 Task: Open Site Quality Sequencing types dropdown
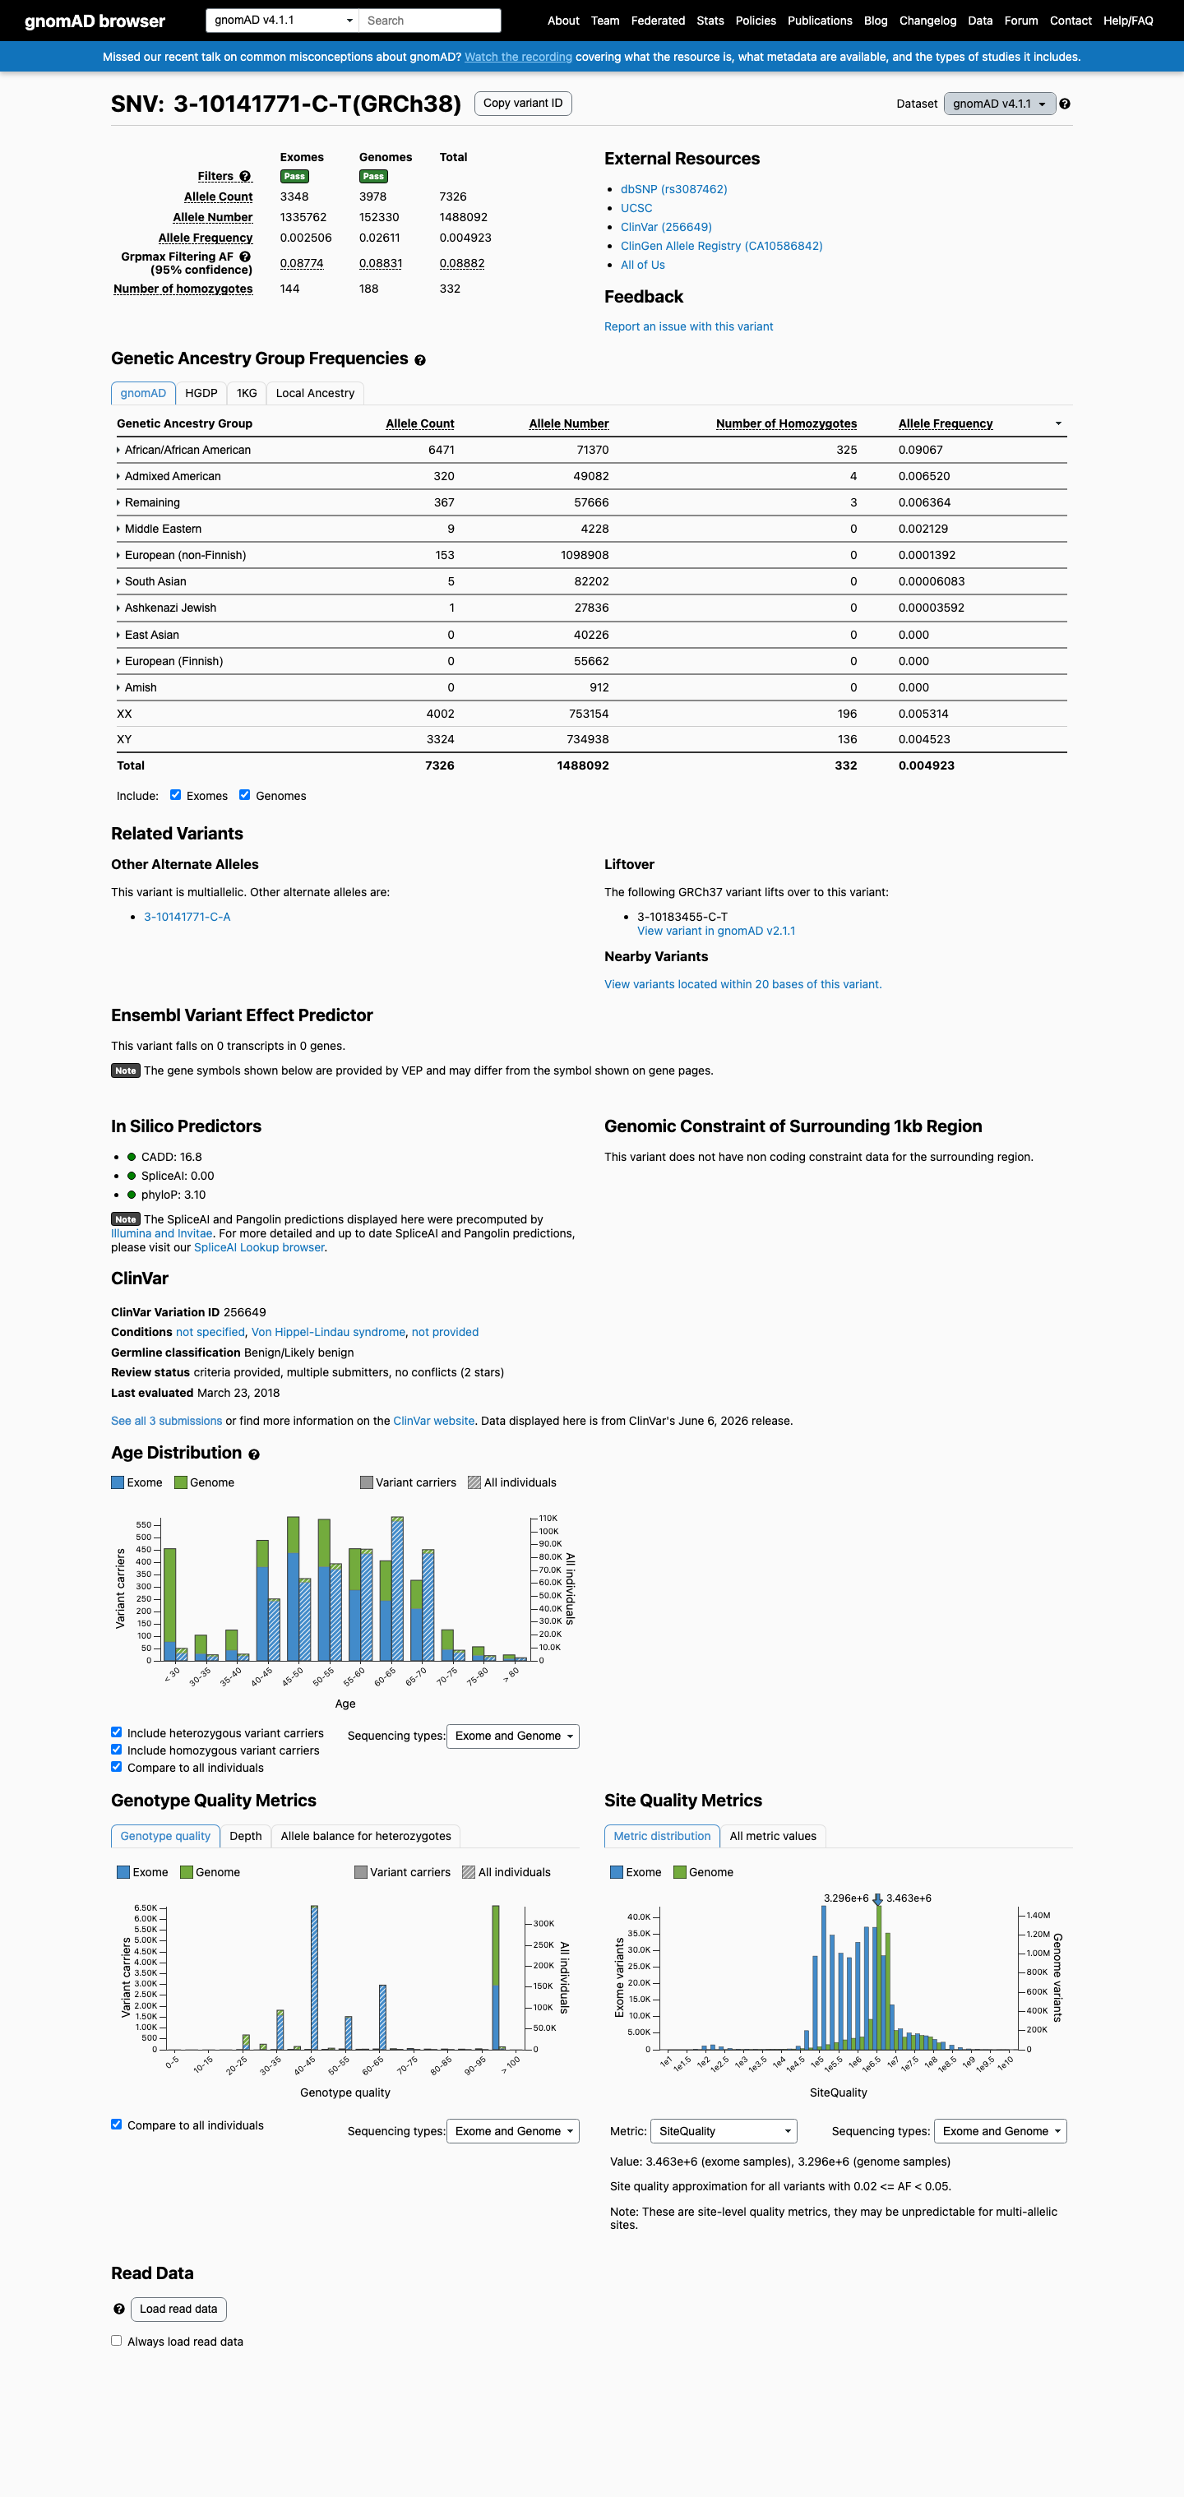click(x=1000, y=2130)
